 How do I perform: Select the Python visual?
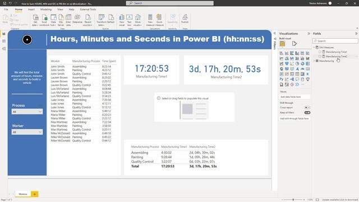point(282,79)
